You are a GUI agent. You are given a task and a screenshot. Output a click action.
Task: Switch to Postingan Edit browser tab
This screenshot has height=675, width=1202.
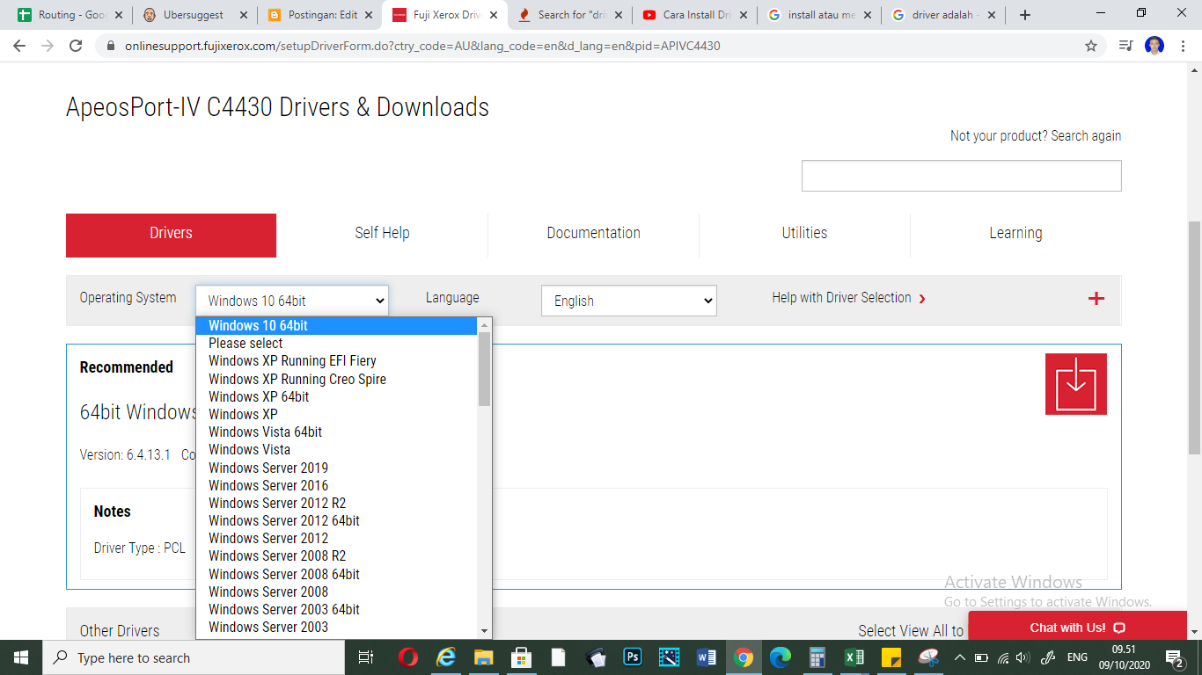click(x=319, y=15)
